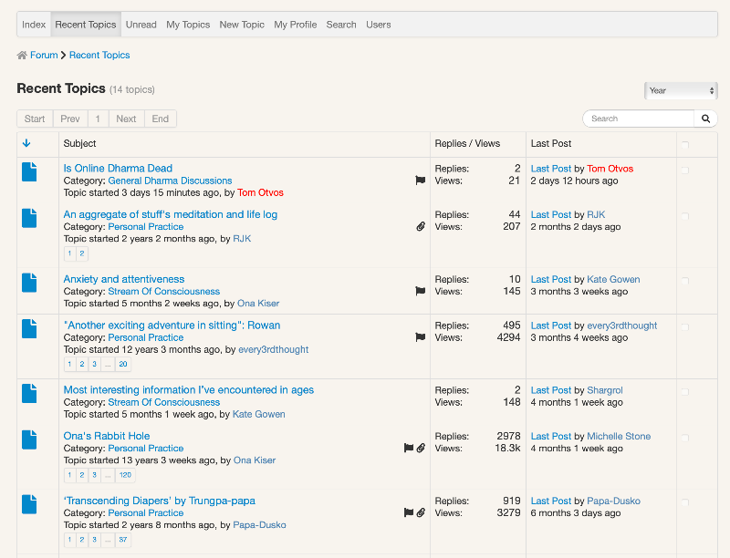Go to Next page of topics
Image resolution: width=730 pixels, height=558 pixels.
click(x=126, y=119)
